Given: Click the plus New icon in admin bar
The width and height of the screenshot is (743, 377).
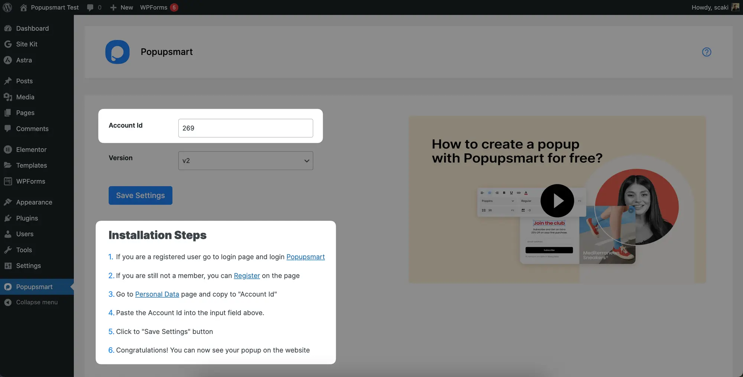Looking at the screenshot, I should coord(113,7).
